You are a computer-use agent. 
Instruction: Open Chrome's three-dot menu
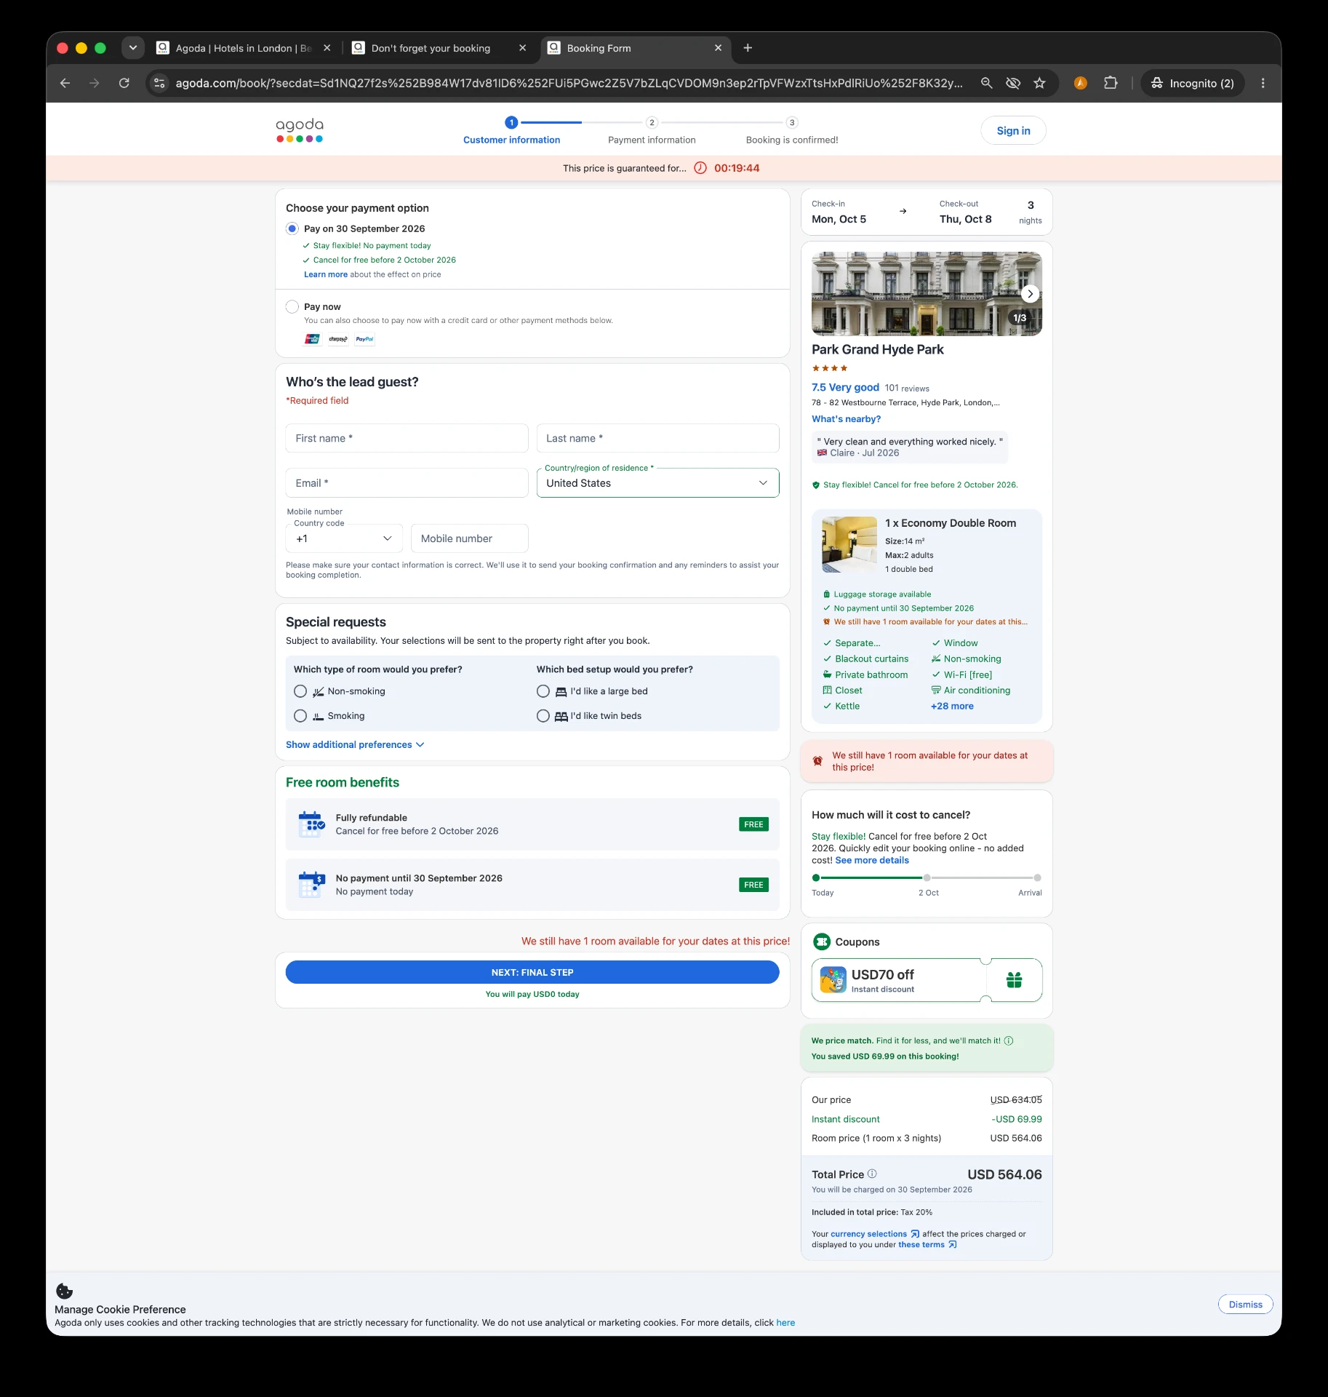pyautogui.click(x=1263, y=83)
